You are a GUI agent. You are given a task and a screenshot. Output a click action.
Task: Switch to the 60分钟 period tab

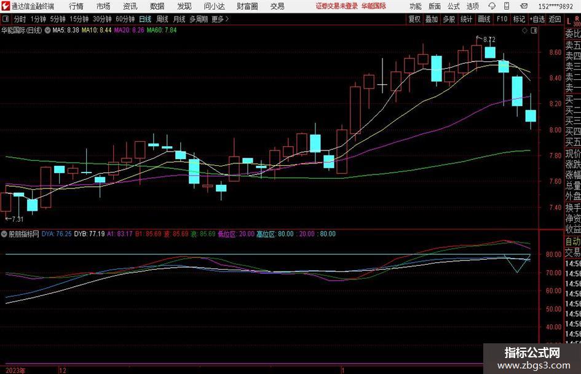[125, 19]
